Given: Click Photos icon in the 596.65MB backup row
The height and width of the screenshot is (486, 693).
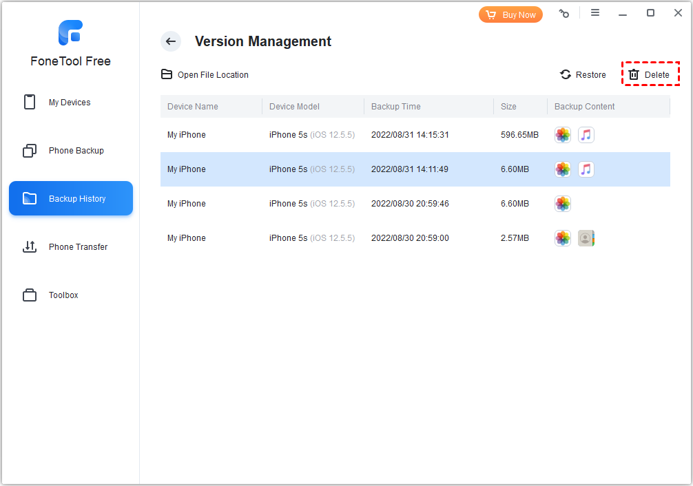Looking at the screenshot, I should point(563,135).
